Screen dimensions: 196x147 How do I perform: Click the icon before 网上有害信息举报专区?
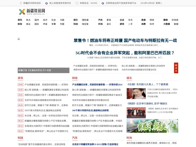[x=46, y=3]
